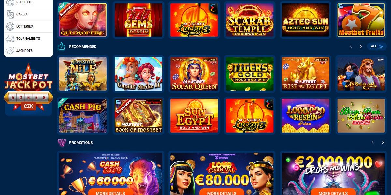The width and height of the screenshot is (391, 195).
Task: Open the Scarab Temple game thumbnail
Action: pos(250,20)
